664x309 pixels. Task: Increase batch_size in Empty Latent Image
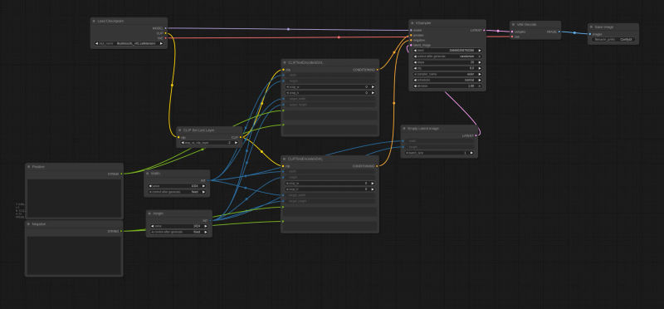[471, 153]
